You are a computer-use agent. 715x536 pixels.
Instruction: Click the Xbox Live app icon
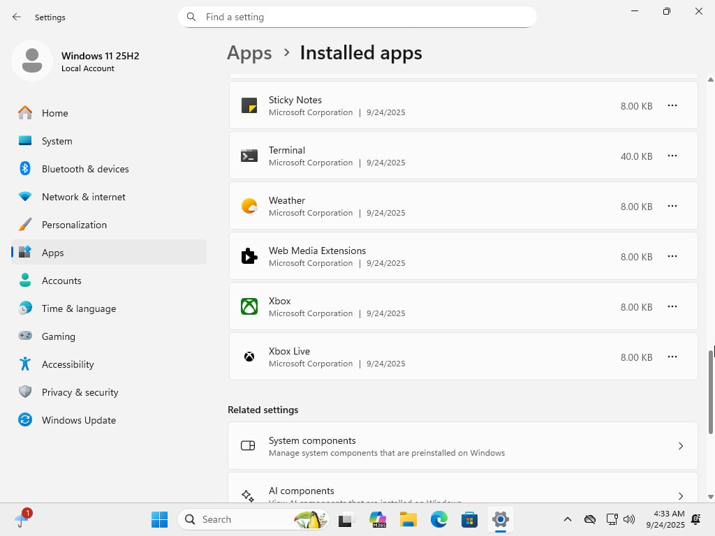(x=249, y=357)
